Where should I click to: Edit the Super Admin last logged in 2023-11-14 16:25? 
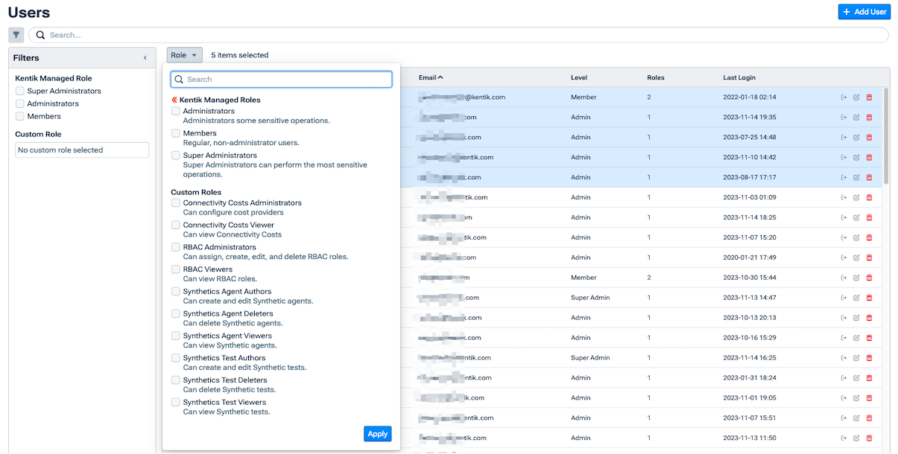click(x=856, y=358)
